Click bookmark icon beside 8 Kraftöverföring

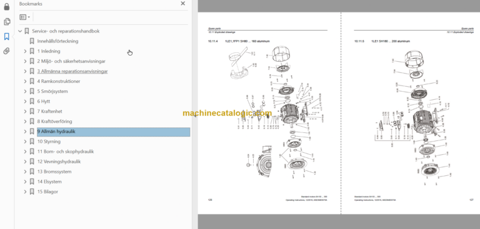click(x=32, y=122)
